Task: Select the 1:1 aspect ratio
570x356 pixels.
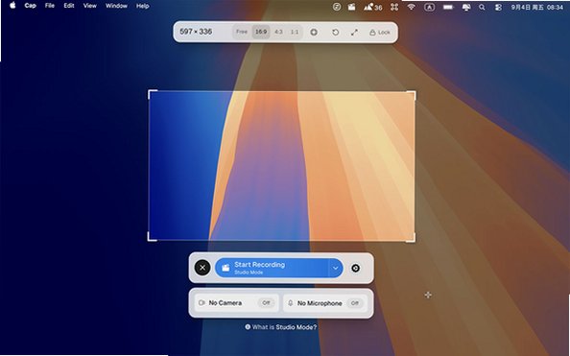Action: 295,32
